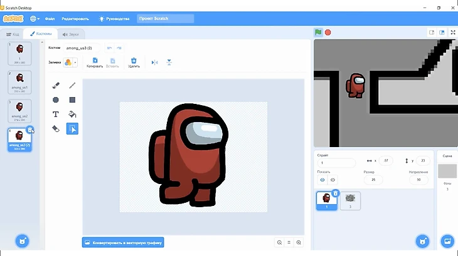Select the Fill bucket tool
Image resolution: width=458 pixels, height=256 pixels.
(72, 114)
